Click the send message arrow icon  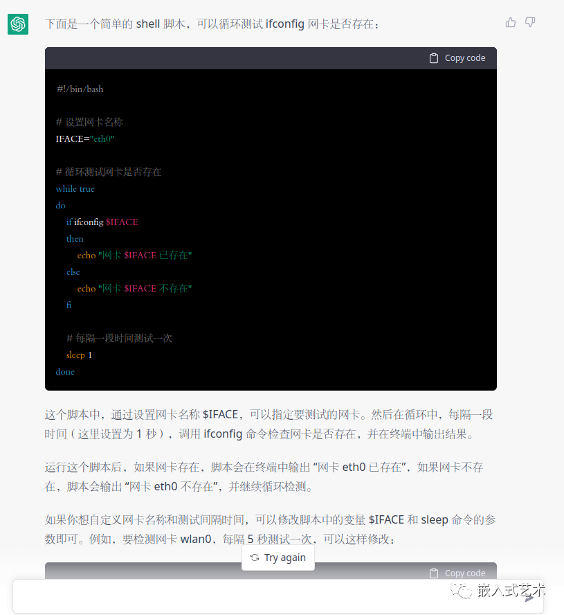click(529, 598)
